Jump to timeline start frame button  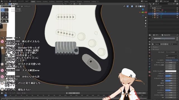coord(69,93)
